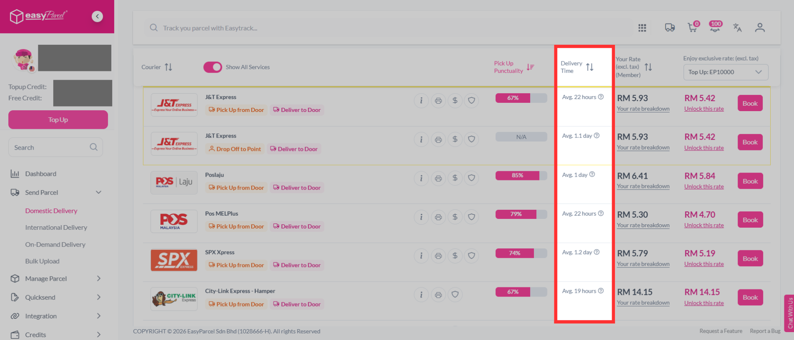The width and height of the screenshot is (794, 340).
Task: Open the language translation menu
Action: click(737, 28)
